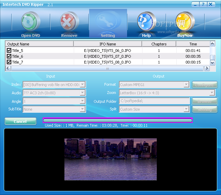Sort by Time column header
The height and width of the screenshot is (195, 221).
[x=193, y=44]
